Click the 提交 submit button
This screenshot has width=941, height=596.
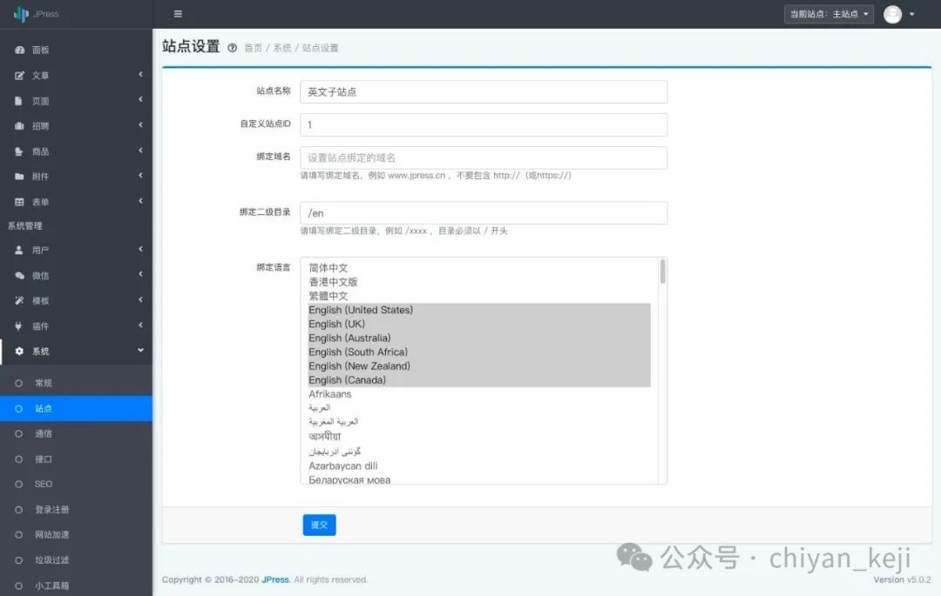319,526
